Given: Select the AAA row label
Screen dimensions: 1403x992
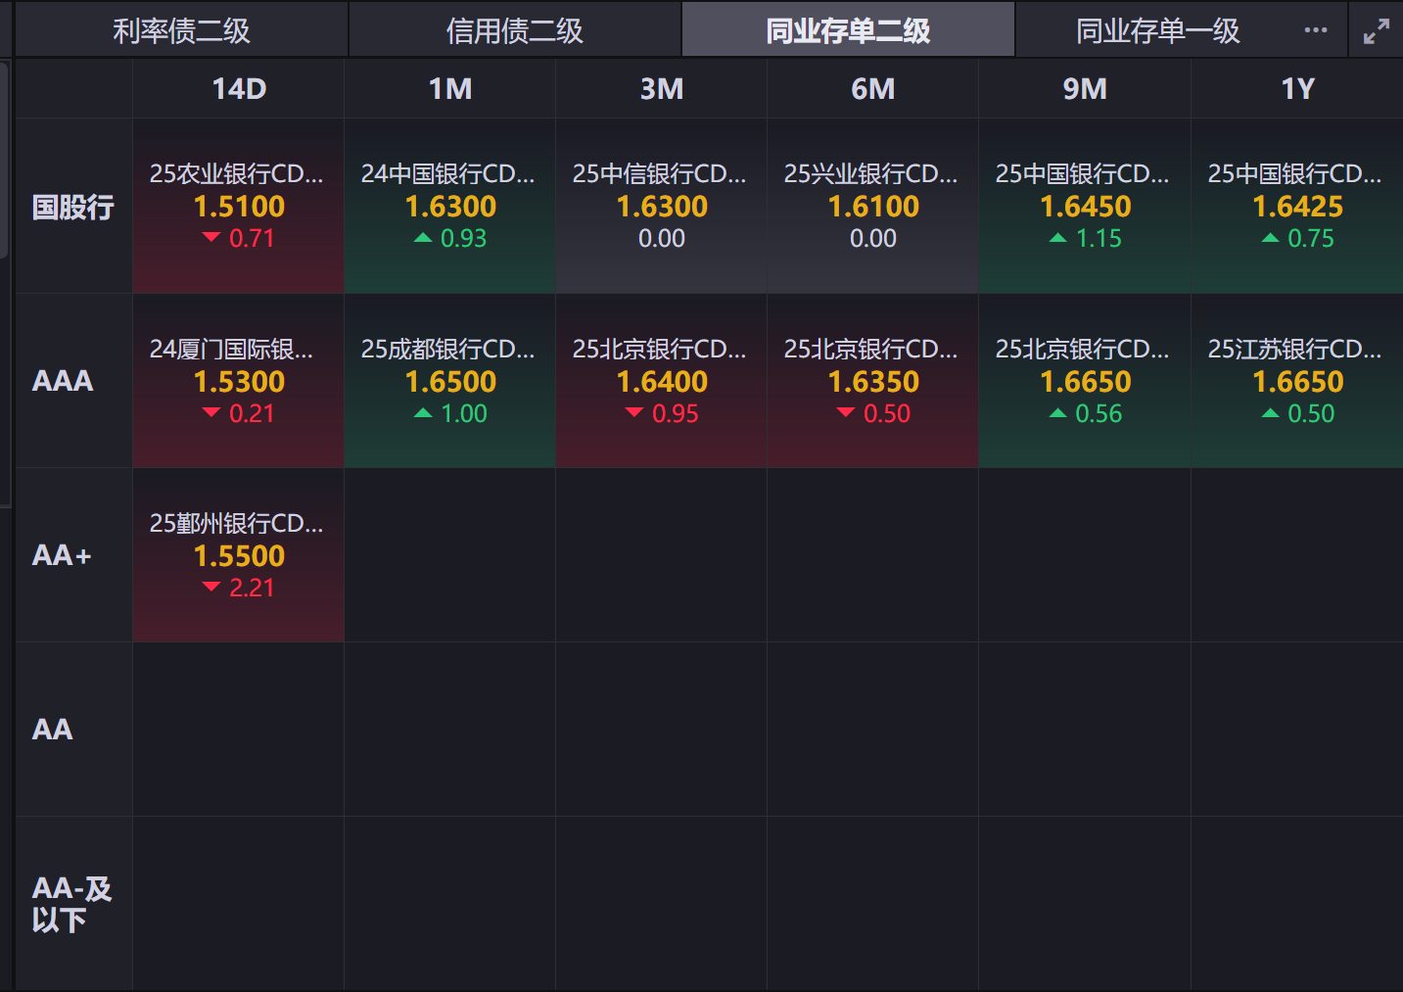Looking at the screenshot, I should (x=63, y=381).
